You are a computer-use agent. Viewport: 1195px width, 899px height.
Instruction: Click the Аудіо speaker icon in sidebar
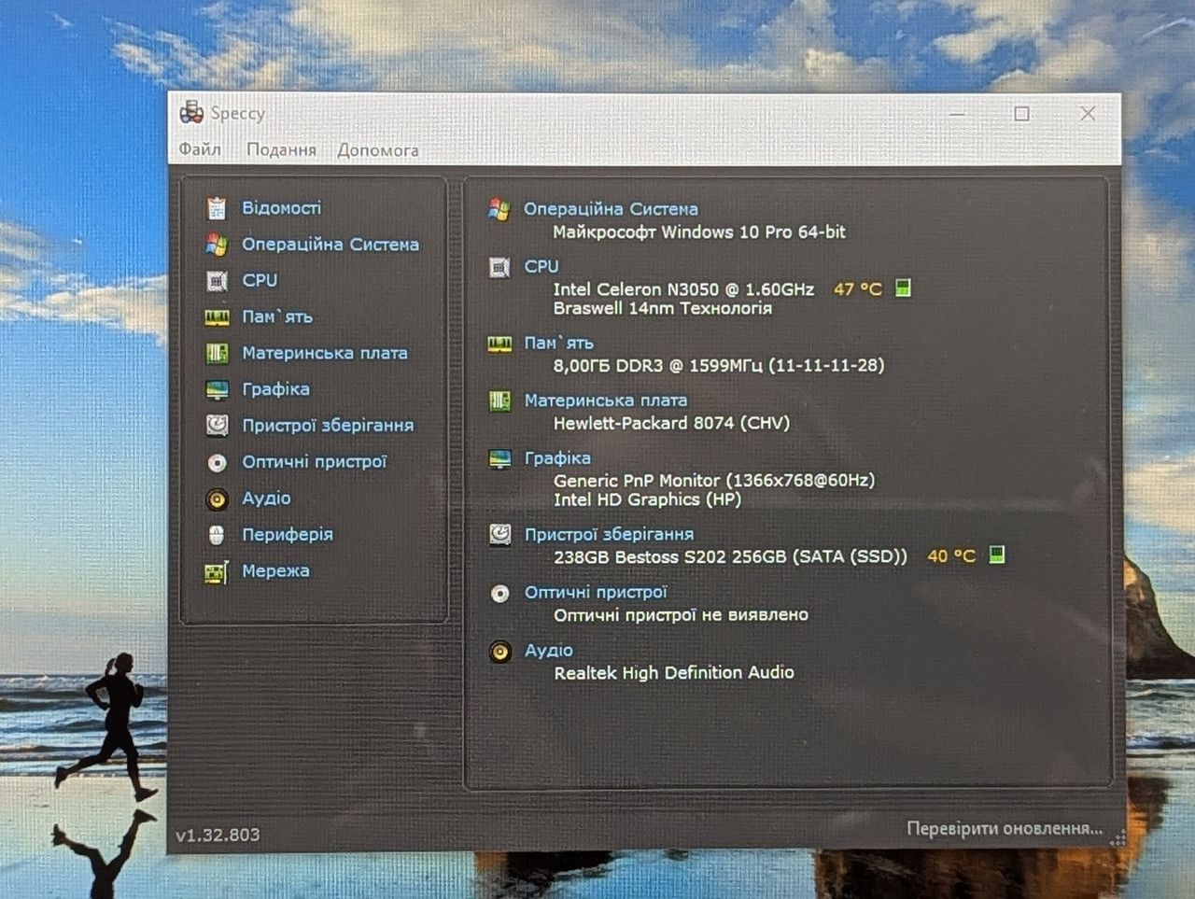217,499
